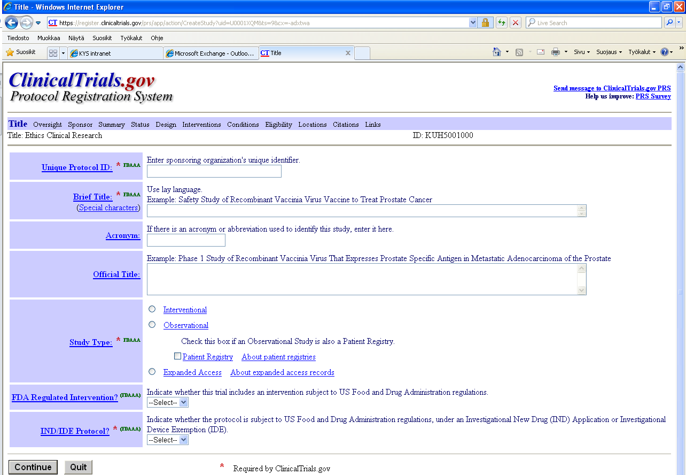686x475 pixels.
Task: Stop loading with the red X icon
Action: [x=516, y=23]
